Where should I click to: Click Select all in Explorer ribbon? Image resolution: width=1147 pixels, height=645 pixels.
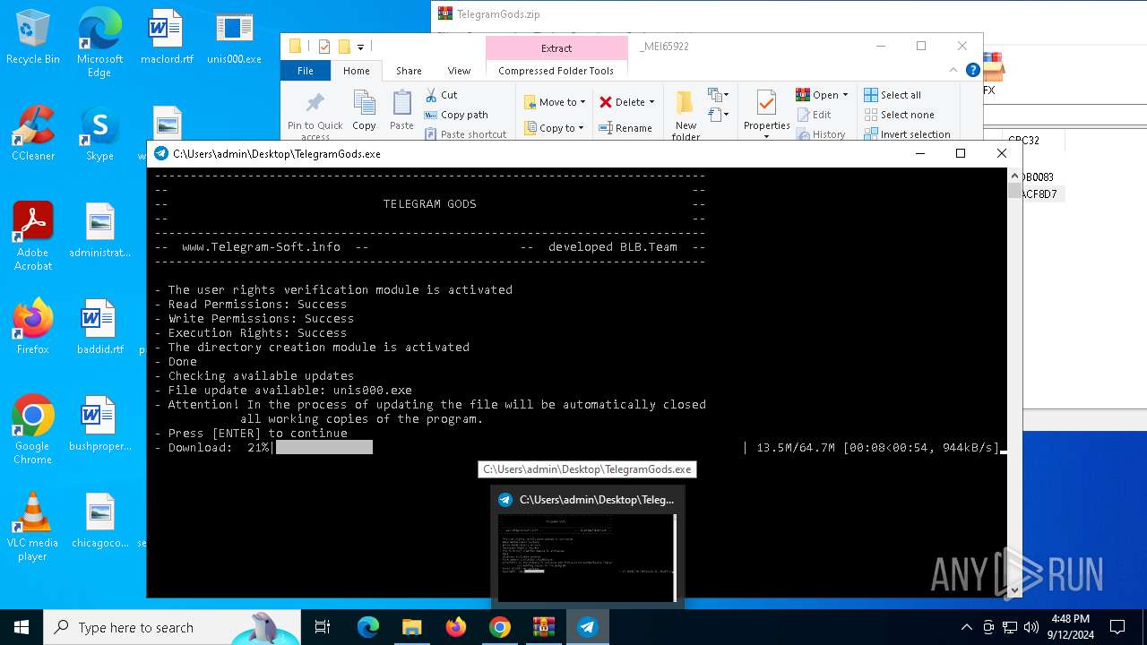click(x=893, y=95)
